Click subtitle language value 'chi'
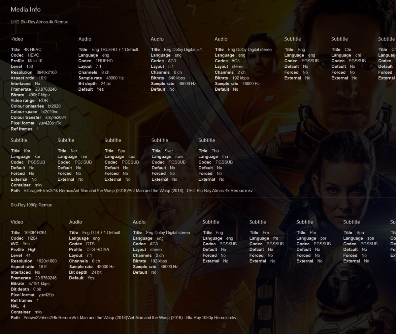The image size is (396, 334). 358,55
